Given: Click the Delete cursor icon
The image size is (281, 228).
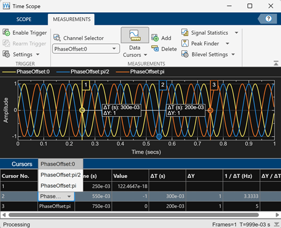Looking at the screenshot, I should (x=155, y=49).
